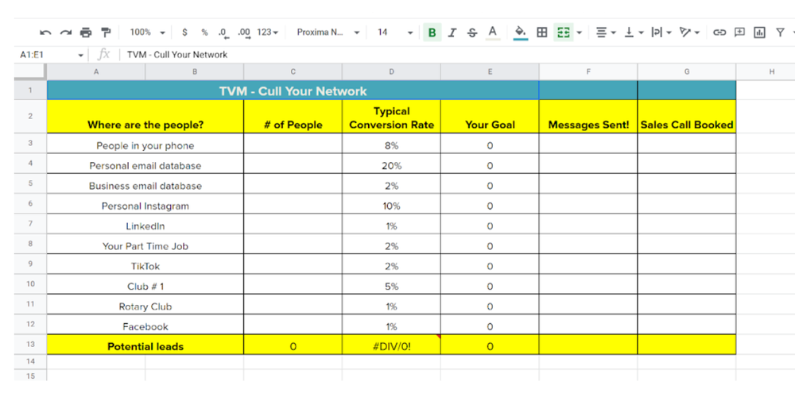Click 'TikTok' cell
This screenshot has height=397, width=795.
[x=145, y=264]
